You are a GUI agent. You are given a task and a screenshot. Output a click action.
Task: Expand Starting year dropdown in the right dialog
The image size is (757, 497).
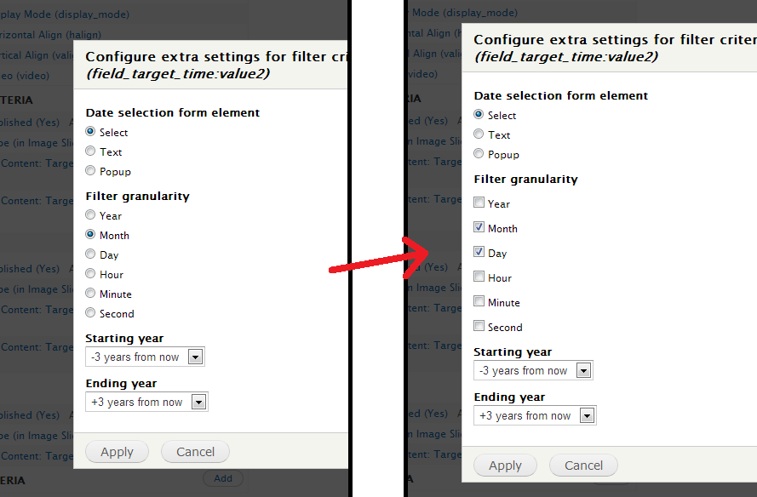pos(533,370)
